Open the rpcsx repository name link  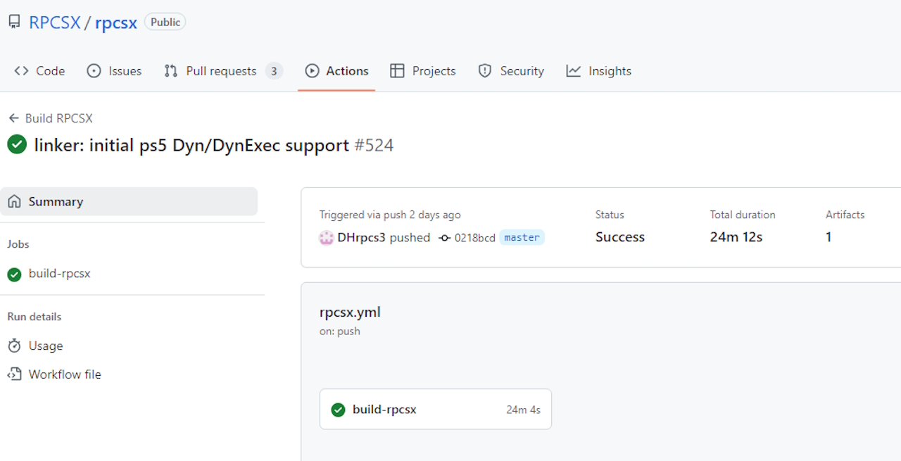click(115, 23)
